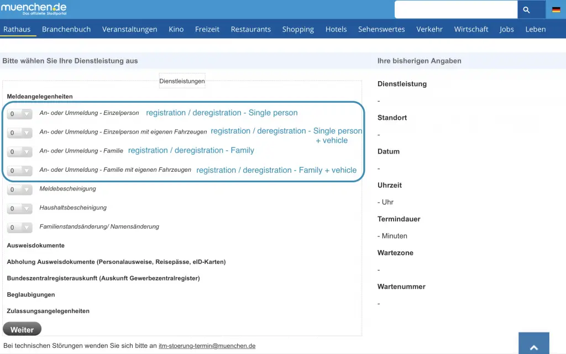This screenshot has height=354, width=566.
Task: Click the scroll-to-top arrow button
Action: click(534, 343)
